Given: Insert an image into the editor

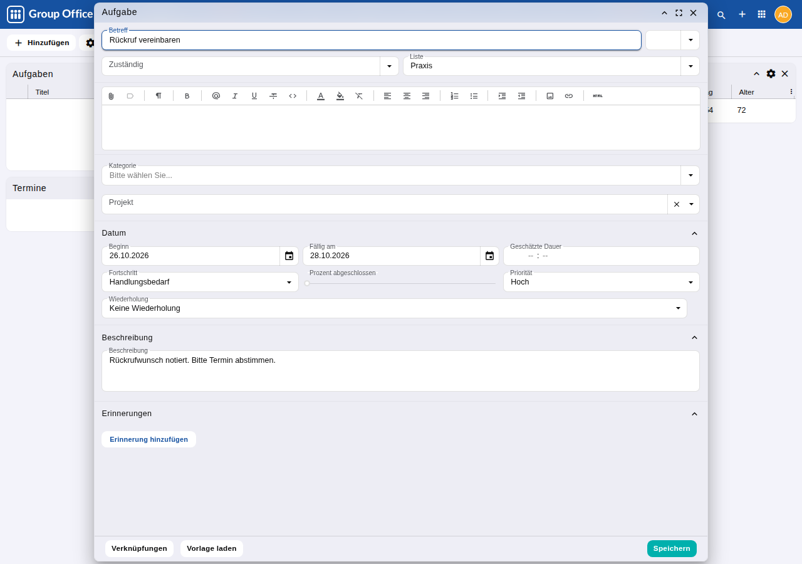Looking at the screenshot, I should [x=550, y=96].
